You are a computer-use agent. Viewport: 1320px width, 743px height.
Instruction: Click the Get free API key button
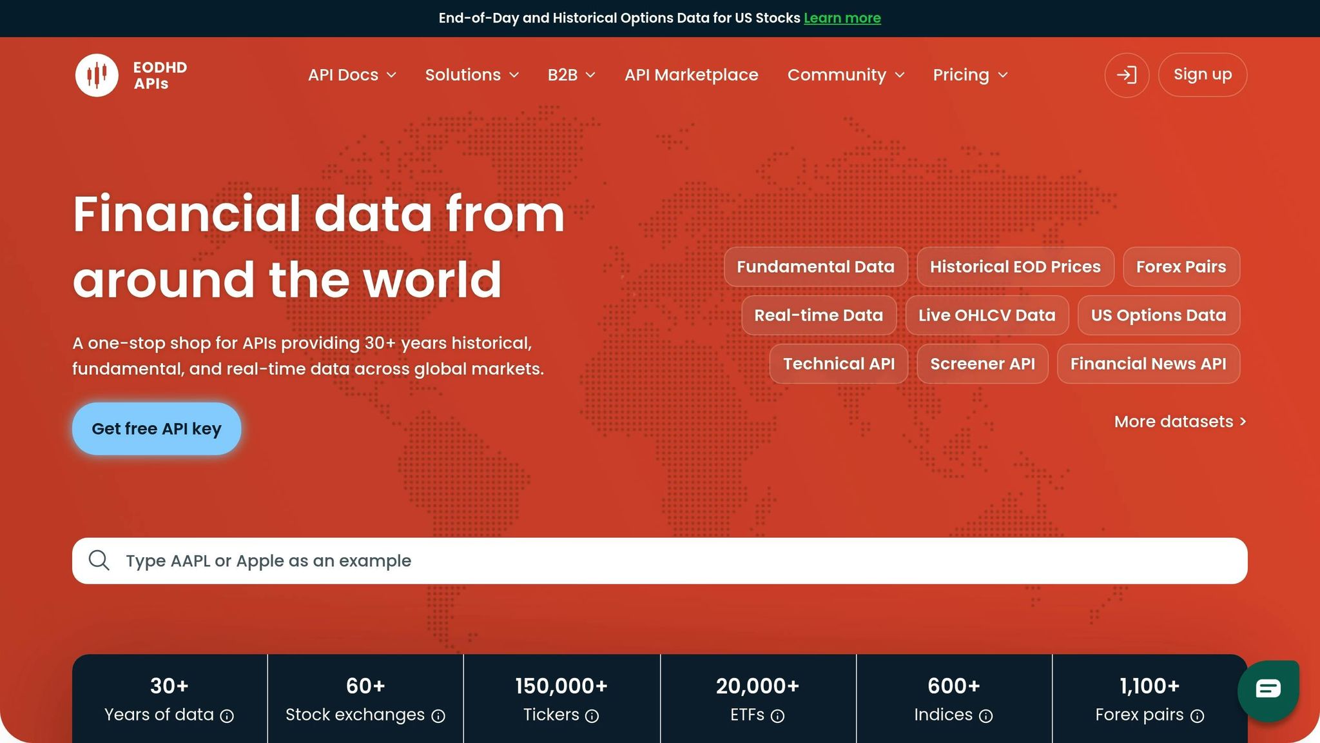157,429
